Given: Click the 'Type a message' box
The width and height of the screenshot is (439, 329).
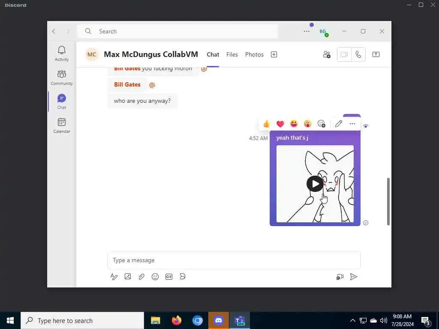Looking at the screenshot, I should (234, 260).
